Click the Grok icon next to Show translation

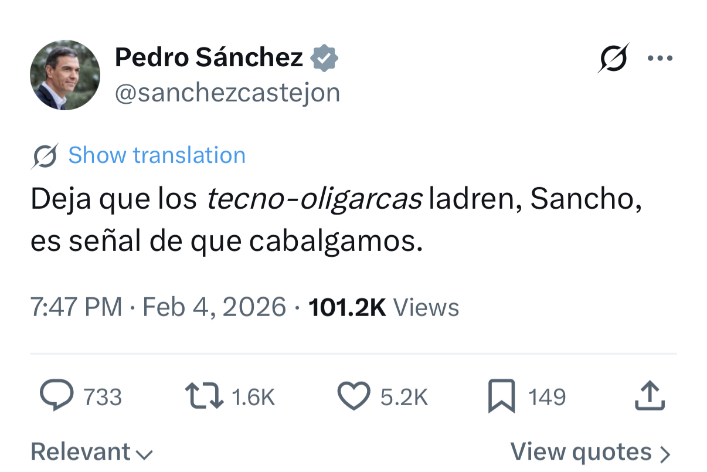45,156
